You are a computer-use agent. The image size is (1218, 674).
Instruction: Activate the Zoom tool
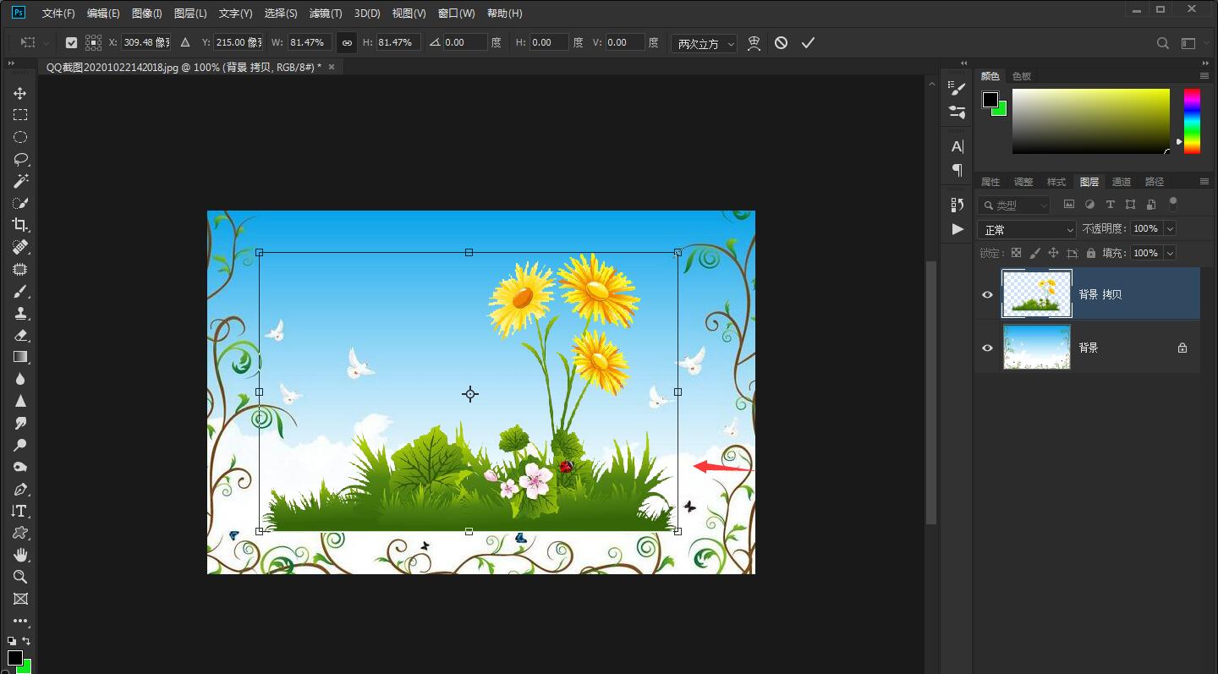[20, 577]
